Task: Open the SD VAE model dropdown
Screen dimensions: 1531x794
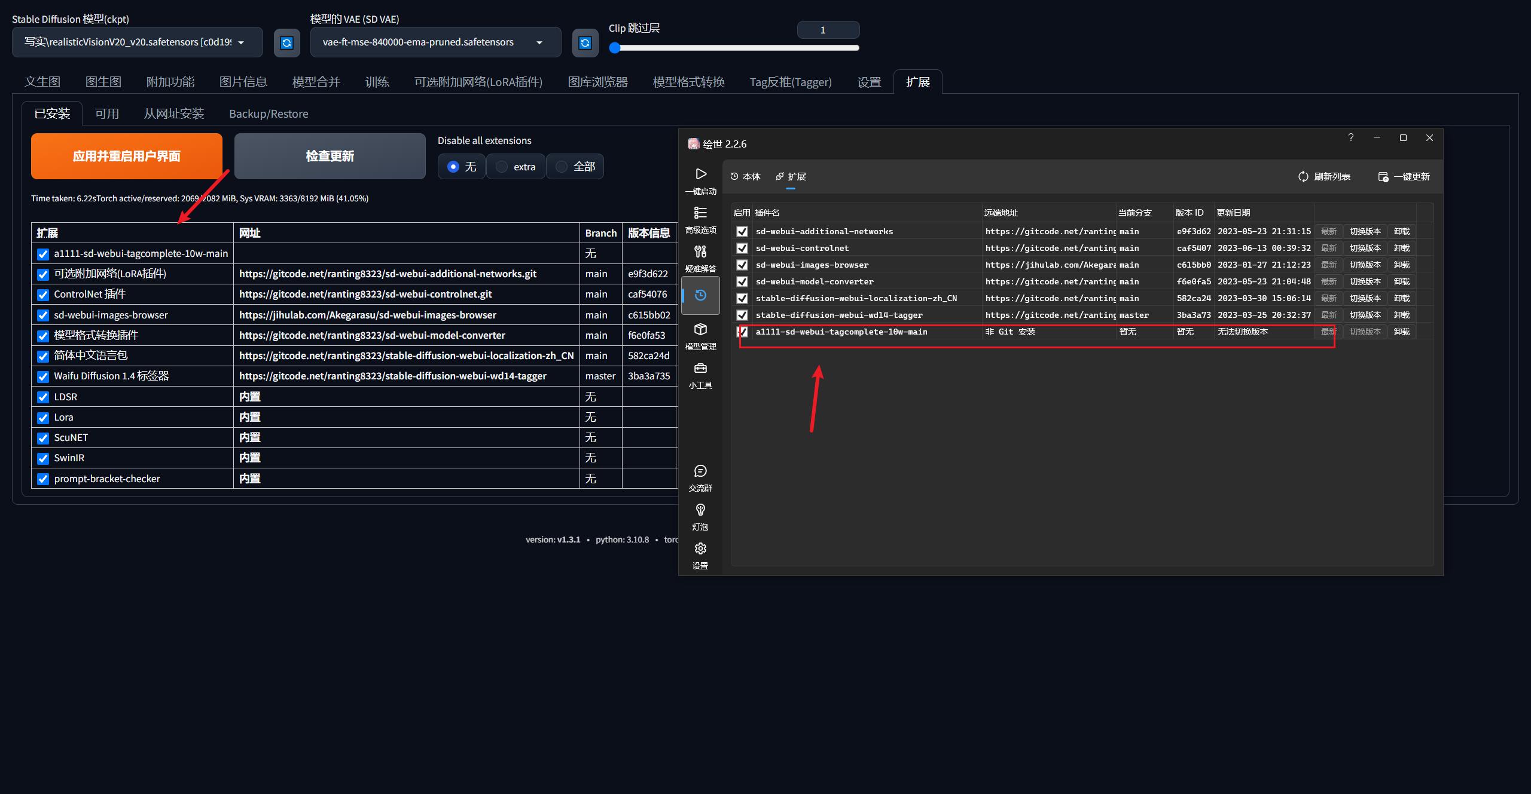Action: (x=435, y=42)
